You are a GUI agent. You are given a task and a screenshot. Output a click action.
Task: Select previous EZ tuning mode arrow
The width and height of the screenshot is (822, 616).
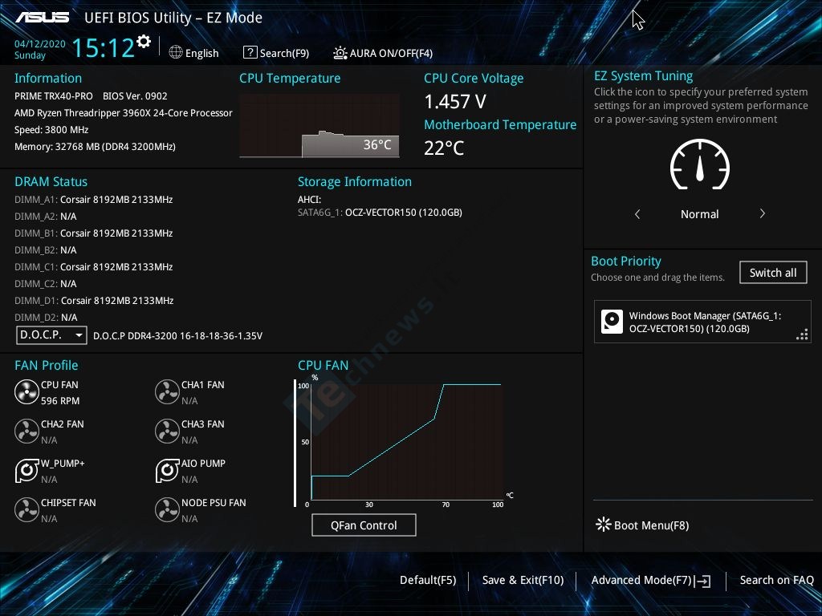click(x=637, y=213)
